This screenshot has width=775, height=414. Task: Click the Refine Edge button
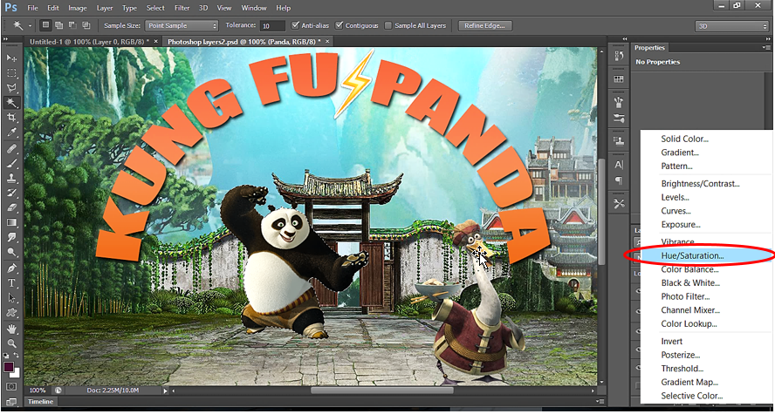click(485, 25)
